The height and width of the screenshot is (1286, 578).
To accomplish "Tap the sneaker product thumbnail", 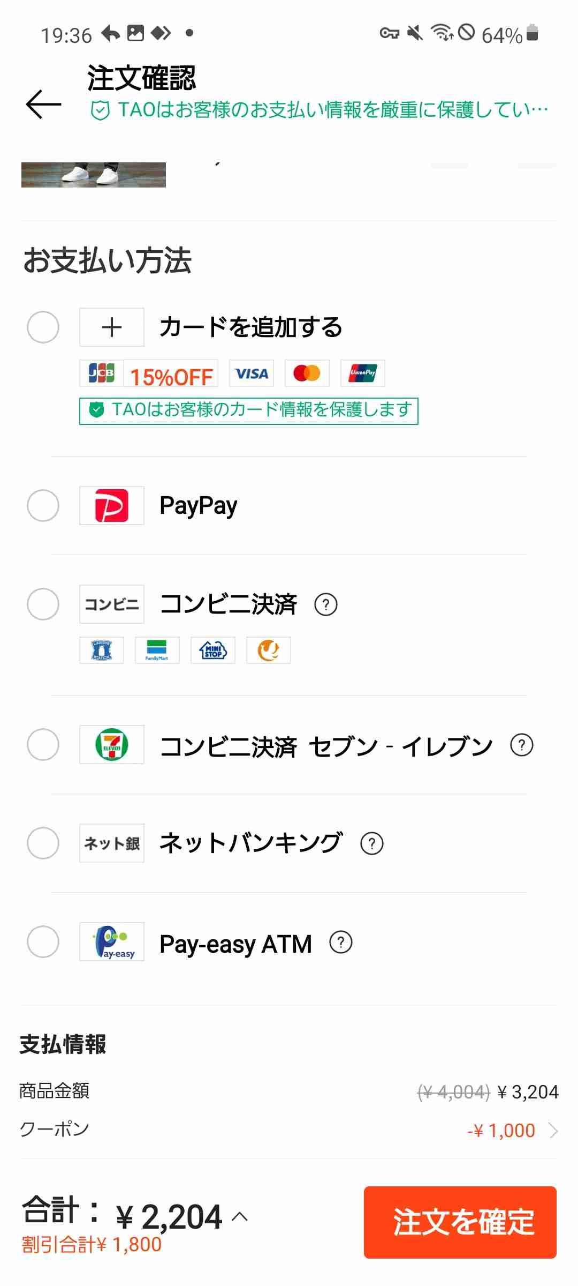I will pos(94,175).
